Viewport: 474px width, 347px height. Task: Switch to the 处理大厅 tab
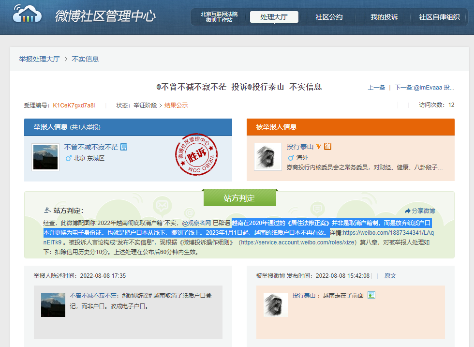tap(274, 17)
